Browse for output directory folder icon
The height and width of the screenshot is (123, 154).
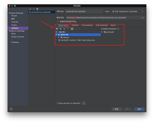click(x=143, y=17)
